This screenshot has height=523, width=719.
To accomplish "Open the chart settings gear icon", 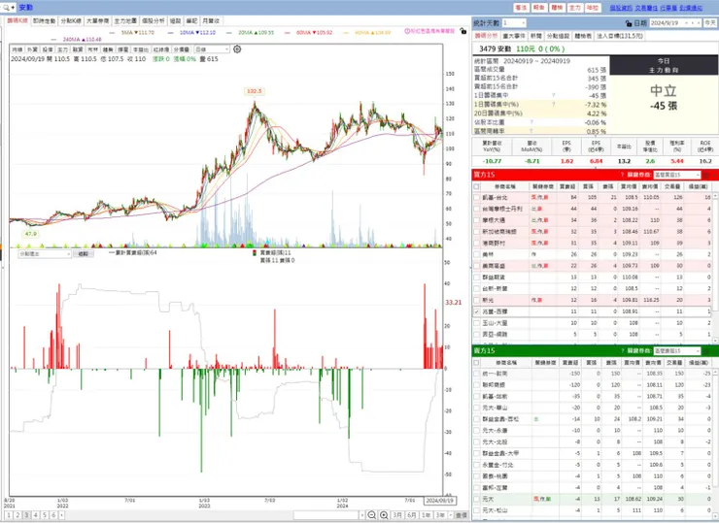I will tap(237, 49).
